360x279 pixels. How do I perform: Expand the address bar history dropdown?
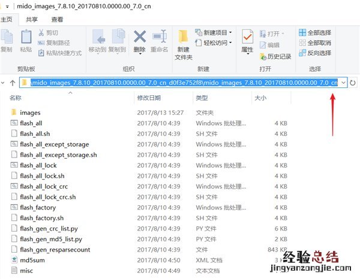pyautogui.click(x=343, y=83)
